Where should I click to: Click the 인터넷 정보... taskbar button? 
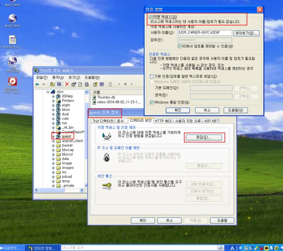42,248
